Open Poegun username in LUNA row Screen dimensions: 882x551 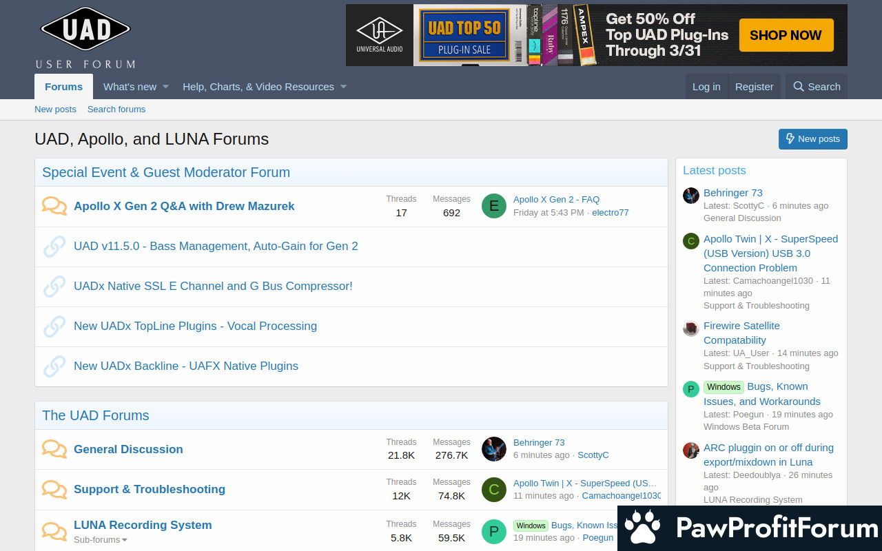598,538
